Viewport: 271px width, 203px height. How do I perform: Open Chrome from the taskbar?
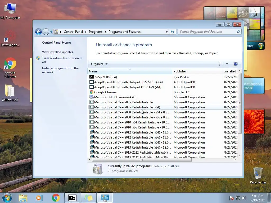coord(56,198)
